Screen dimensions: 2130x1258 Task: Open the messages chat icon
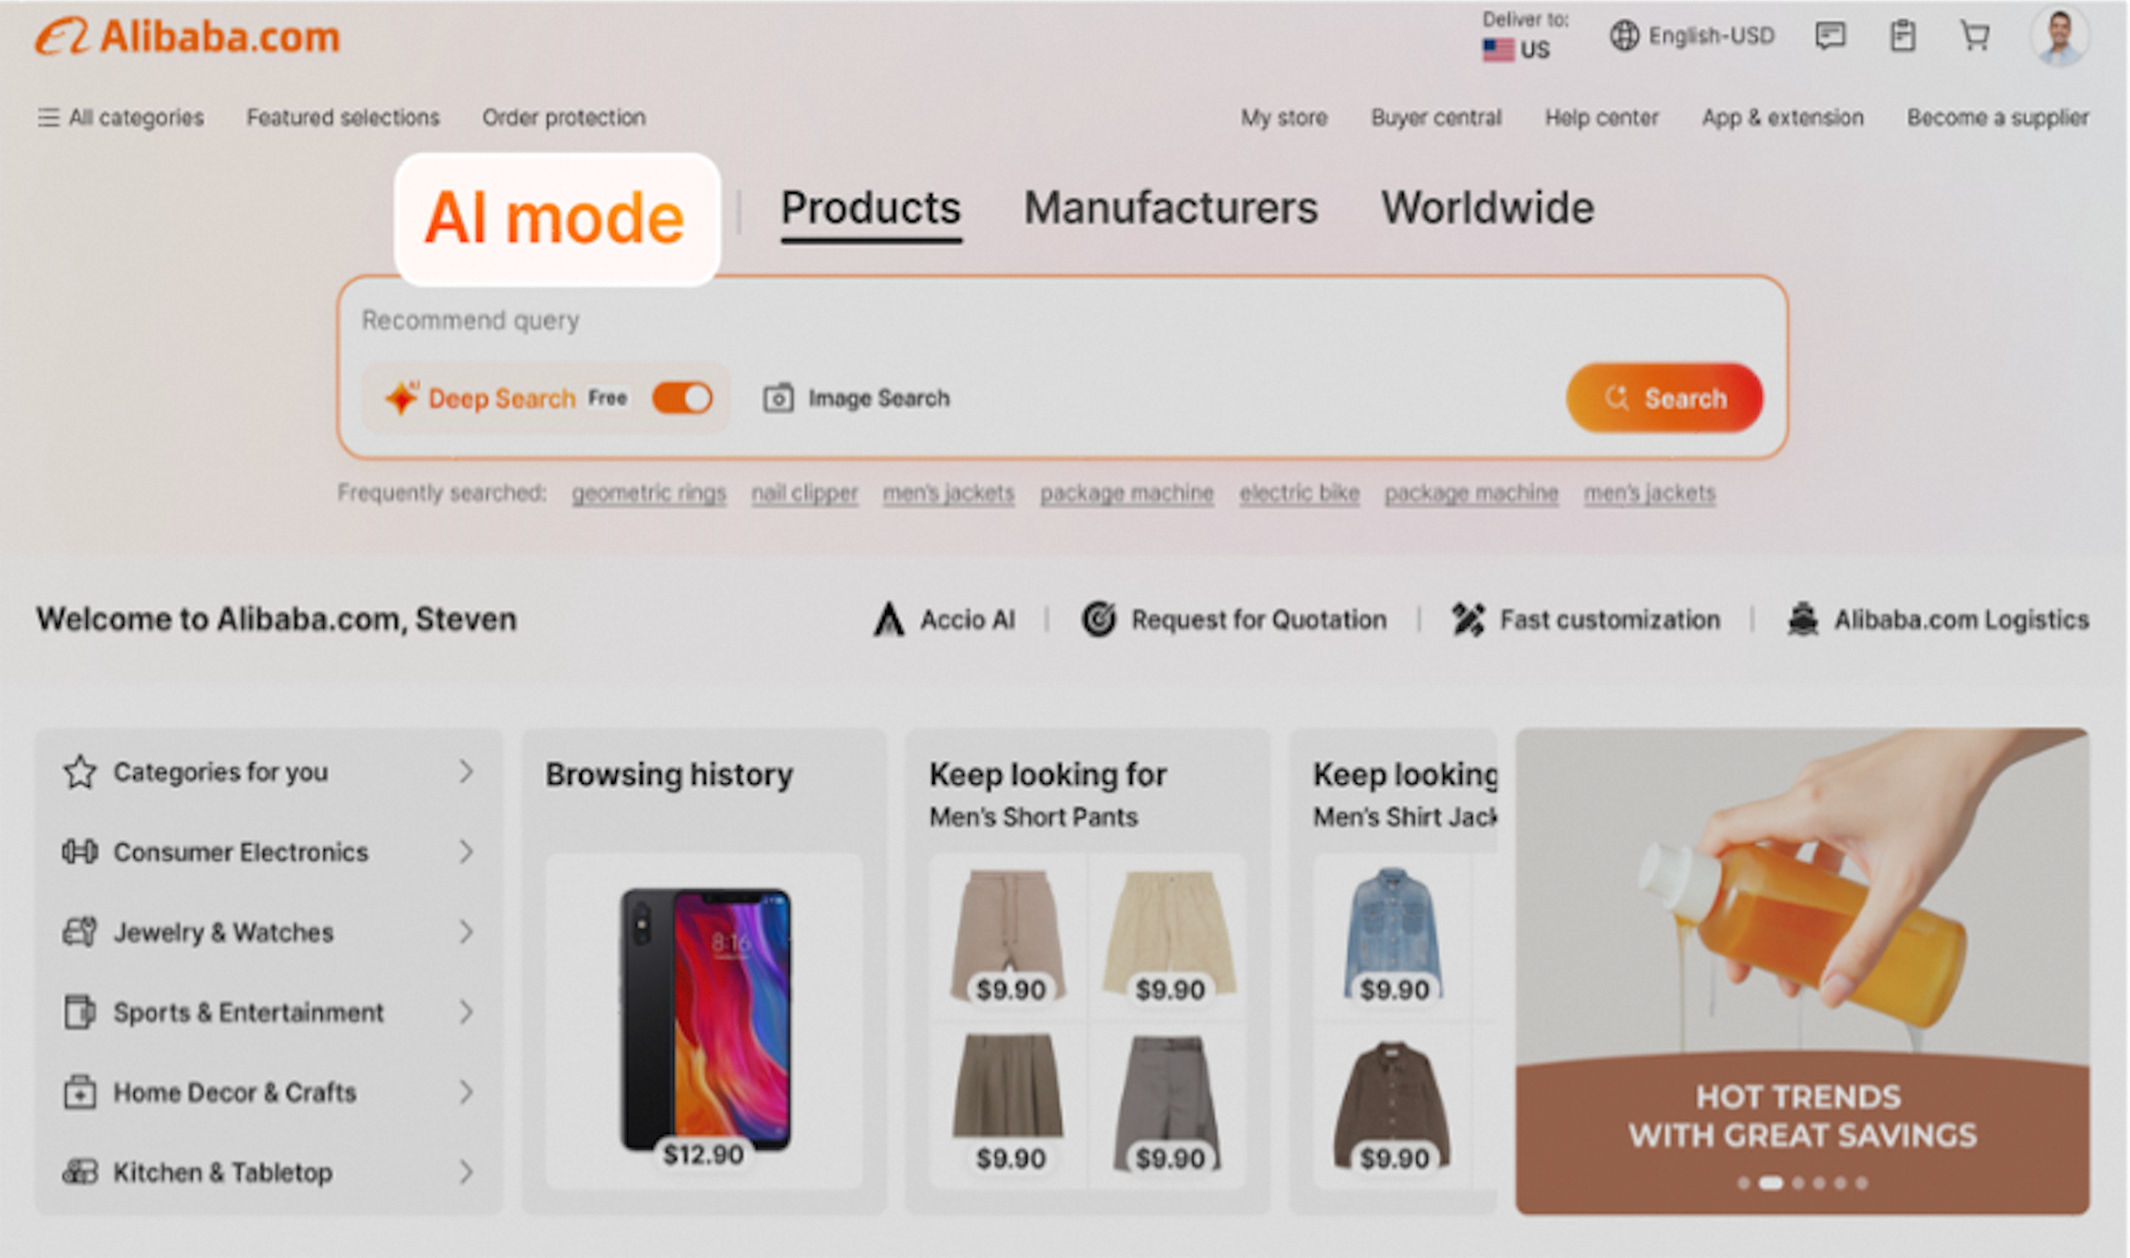point(1830,37)
